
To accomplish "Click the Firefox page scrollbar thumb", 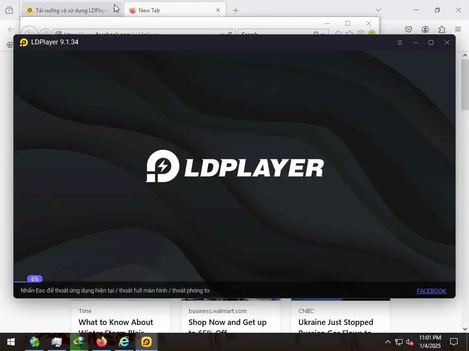I will coord(465,85).
